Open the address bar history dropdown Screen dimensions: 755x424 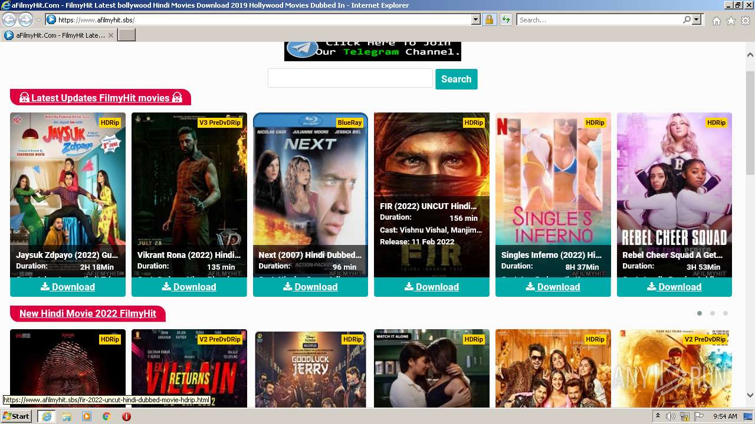(x=476, y=19)
